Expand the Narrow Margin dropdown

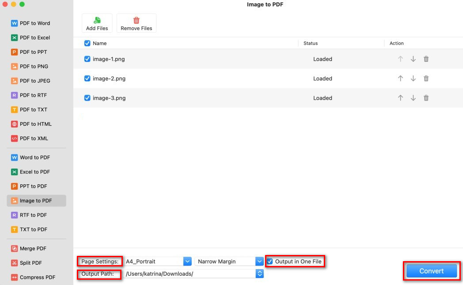pyautogui.click(x=259, y=261)
